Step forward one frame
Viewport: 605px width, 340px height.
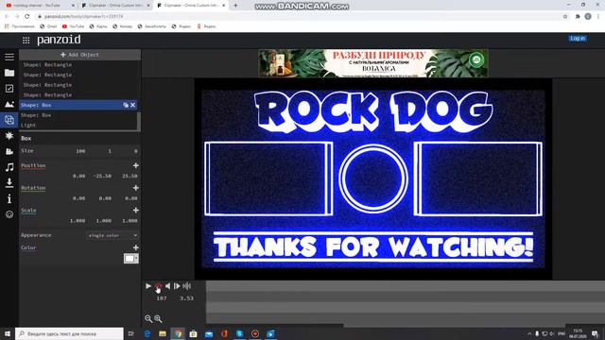177,286
